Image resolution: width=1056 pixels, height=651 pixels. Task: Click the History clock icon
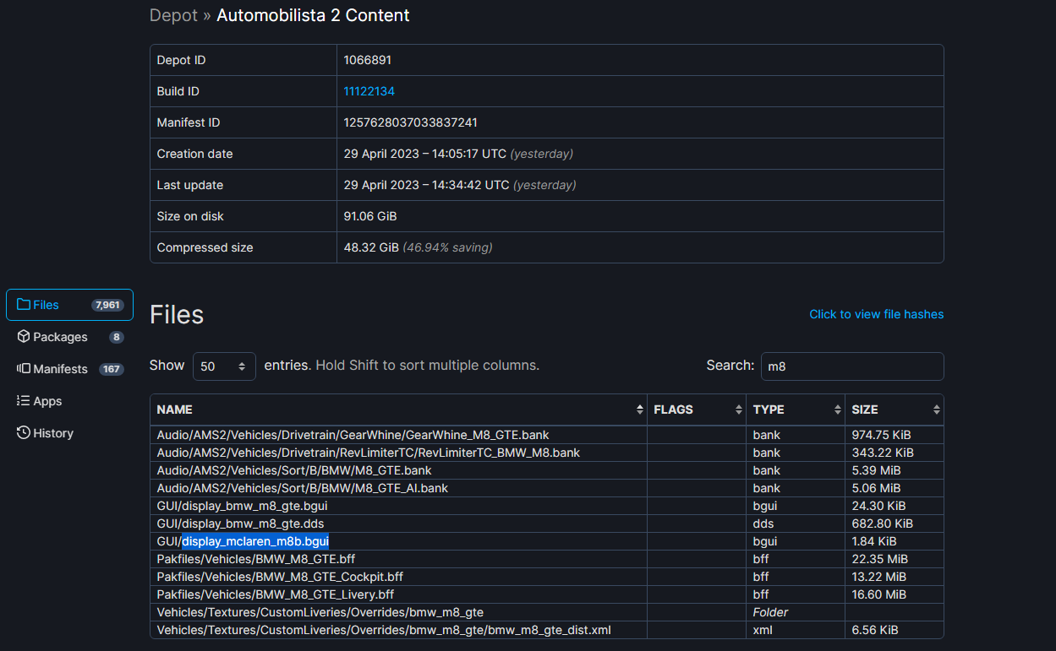pos(24,433)
